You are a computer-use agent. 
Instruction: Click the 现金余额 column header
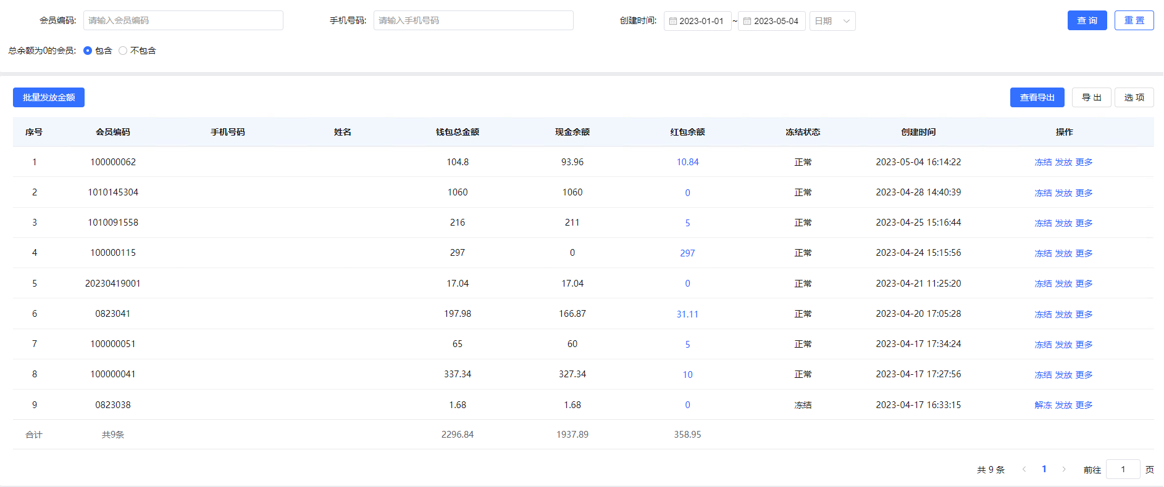[572, 132]
